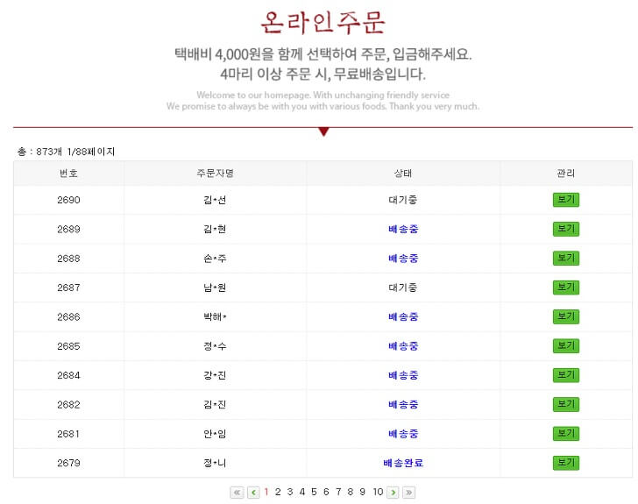The height and width of the screenshot is (504, 638).
Task: Click order number 2684
Action: (x=68, y=375)
